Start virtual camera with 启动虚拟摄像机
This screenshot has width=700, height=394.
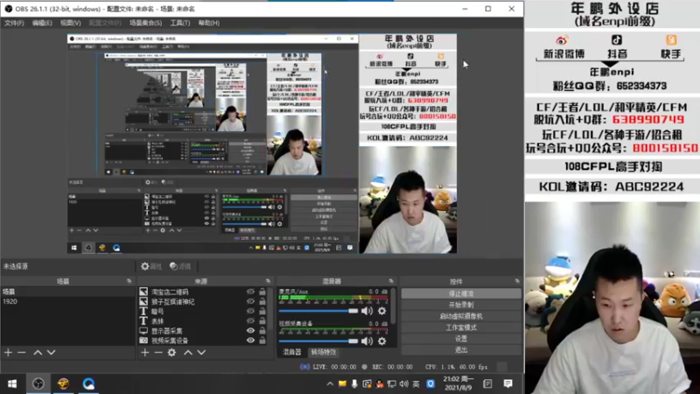[461, 316]
